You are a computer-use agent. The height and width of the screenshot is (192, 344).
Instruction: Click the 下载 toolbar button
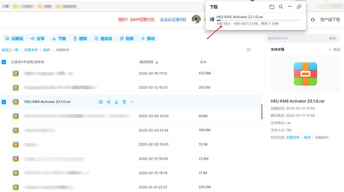point(59,39)
